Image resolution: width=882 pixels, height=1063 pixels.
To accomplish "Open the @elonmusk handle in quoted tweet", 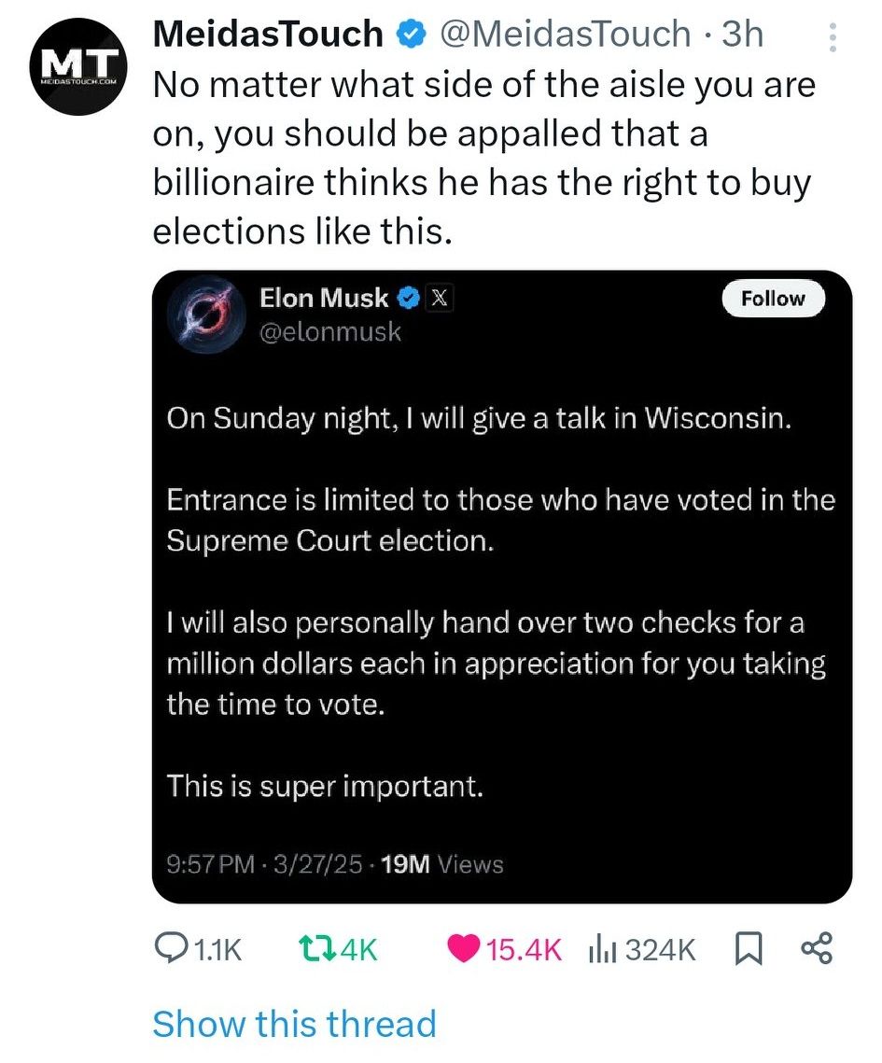I will pyautogui.click(x=329, y=331).
